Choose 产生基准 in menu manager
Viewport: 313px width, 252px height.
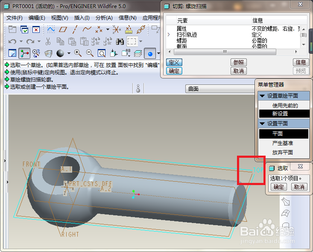(282, 143)
